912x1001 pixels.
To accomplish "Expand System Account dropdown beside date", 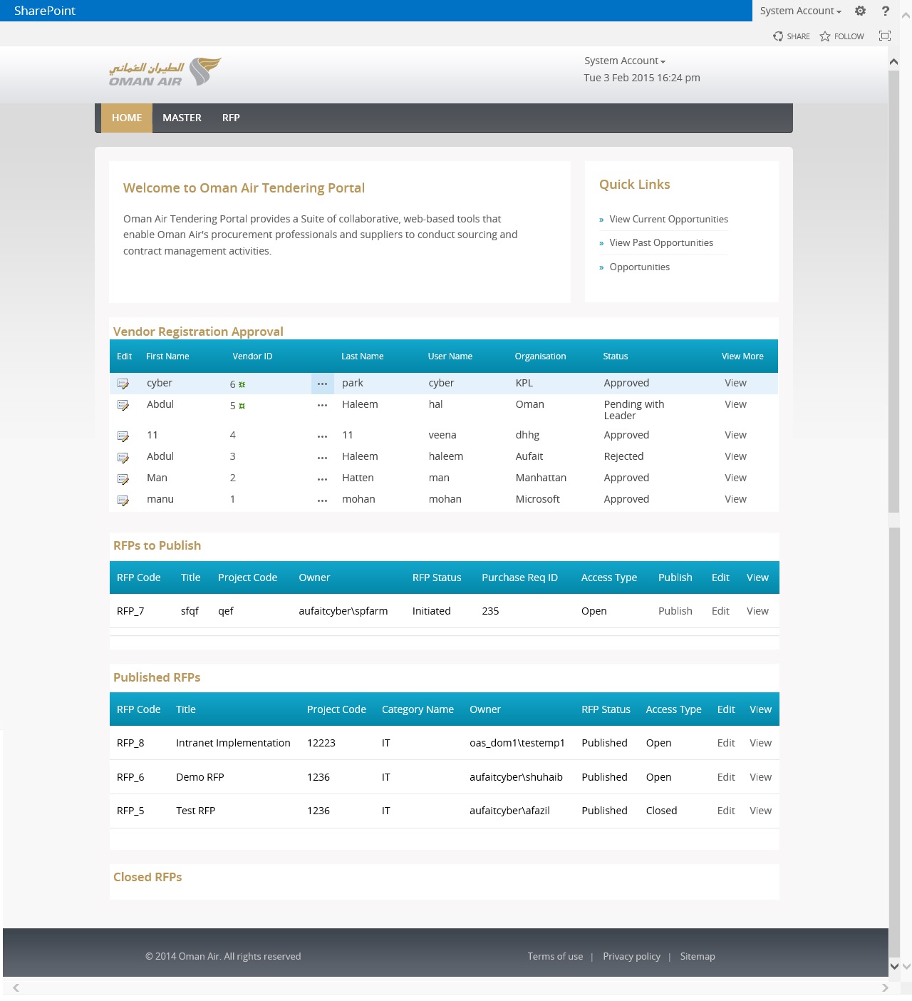I will click(625, 61).
